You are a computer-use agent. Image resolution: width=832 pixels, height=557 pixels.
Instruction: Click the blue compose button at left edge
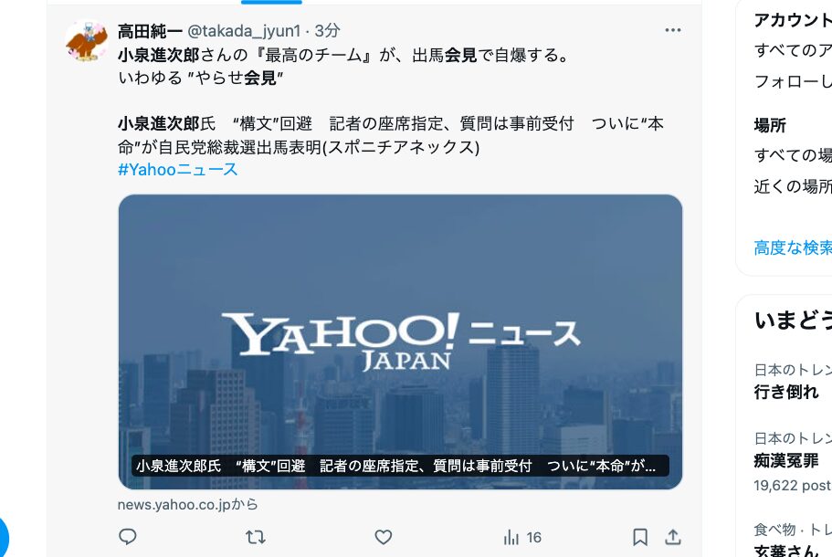[3, 537]
